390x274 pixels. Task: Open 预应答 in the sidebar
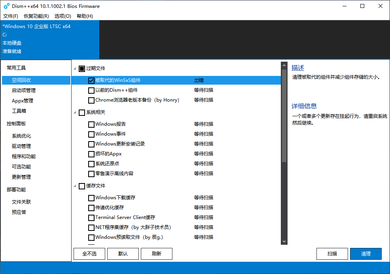(19, 212)
